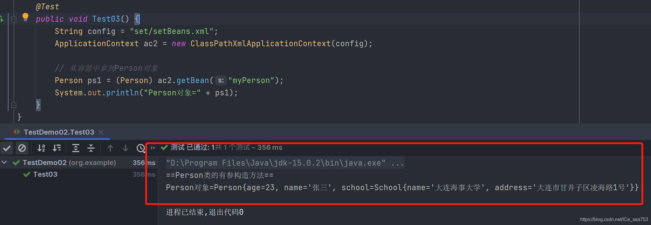
Task: Click the '// 从容器中拿到Person对象' comment
Action: click(107, 68)
